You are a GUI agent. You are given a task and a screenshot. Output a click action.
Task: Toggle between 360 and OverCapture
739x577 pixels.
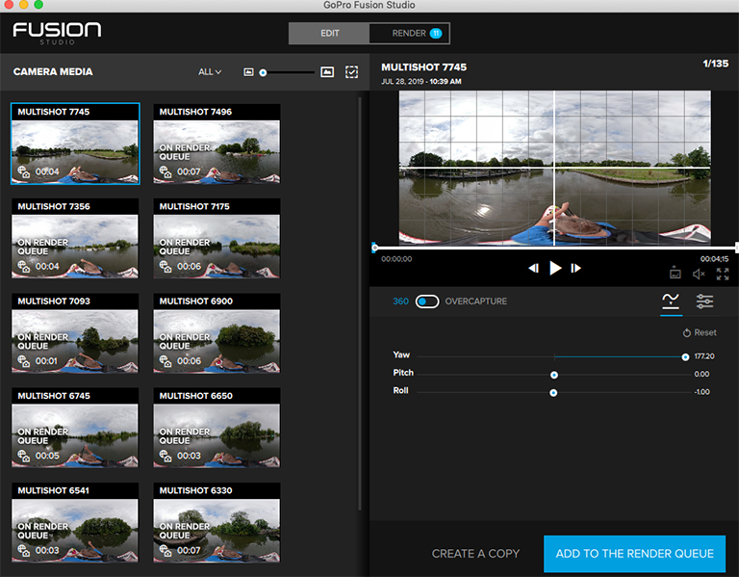coord(427,301)
